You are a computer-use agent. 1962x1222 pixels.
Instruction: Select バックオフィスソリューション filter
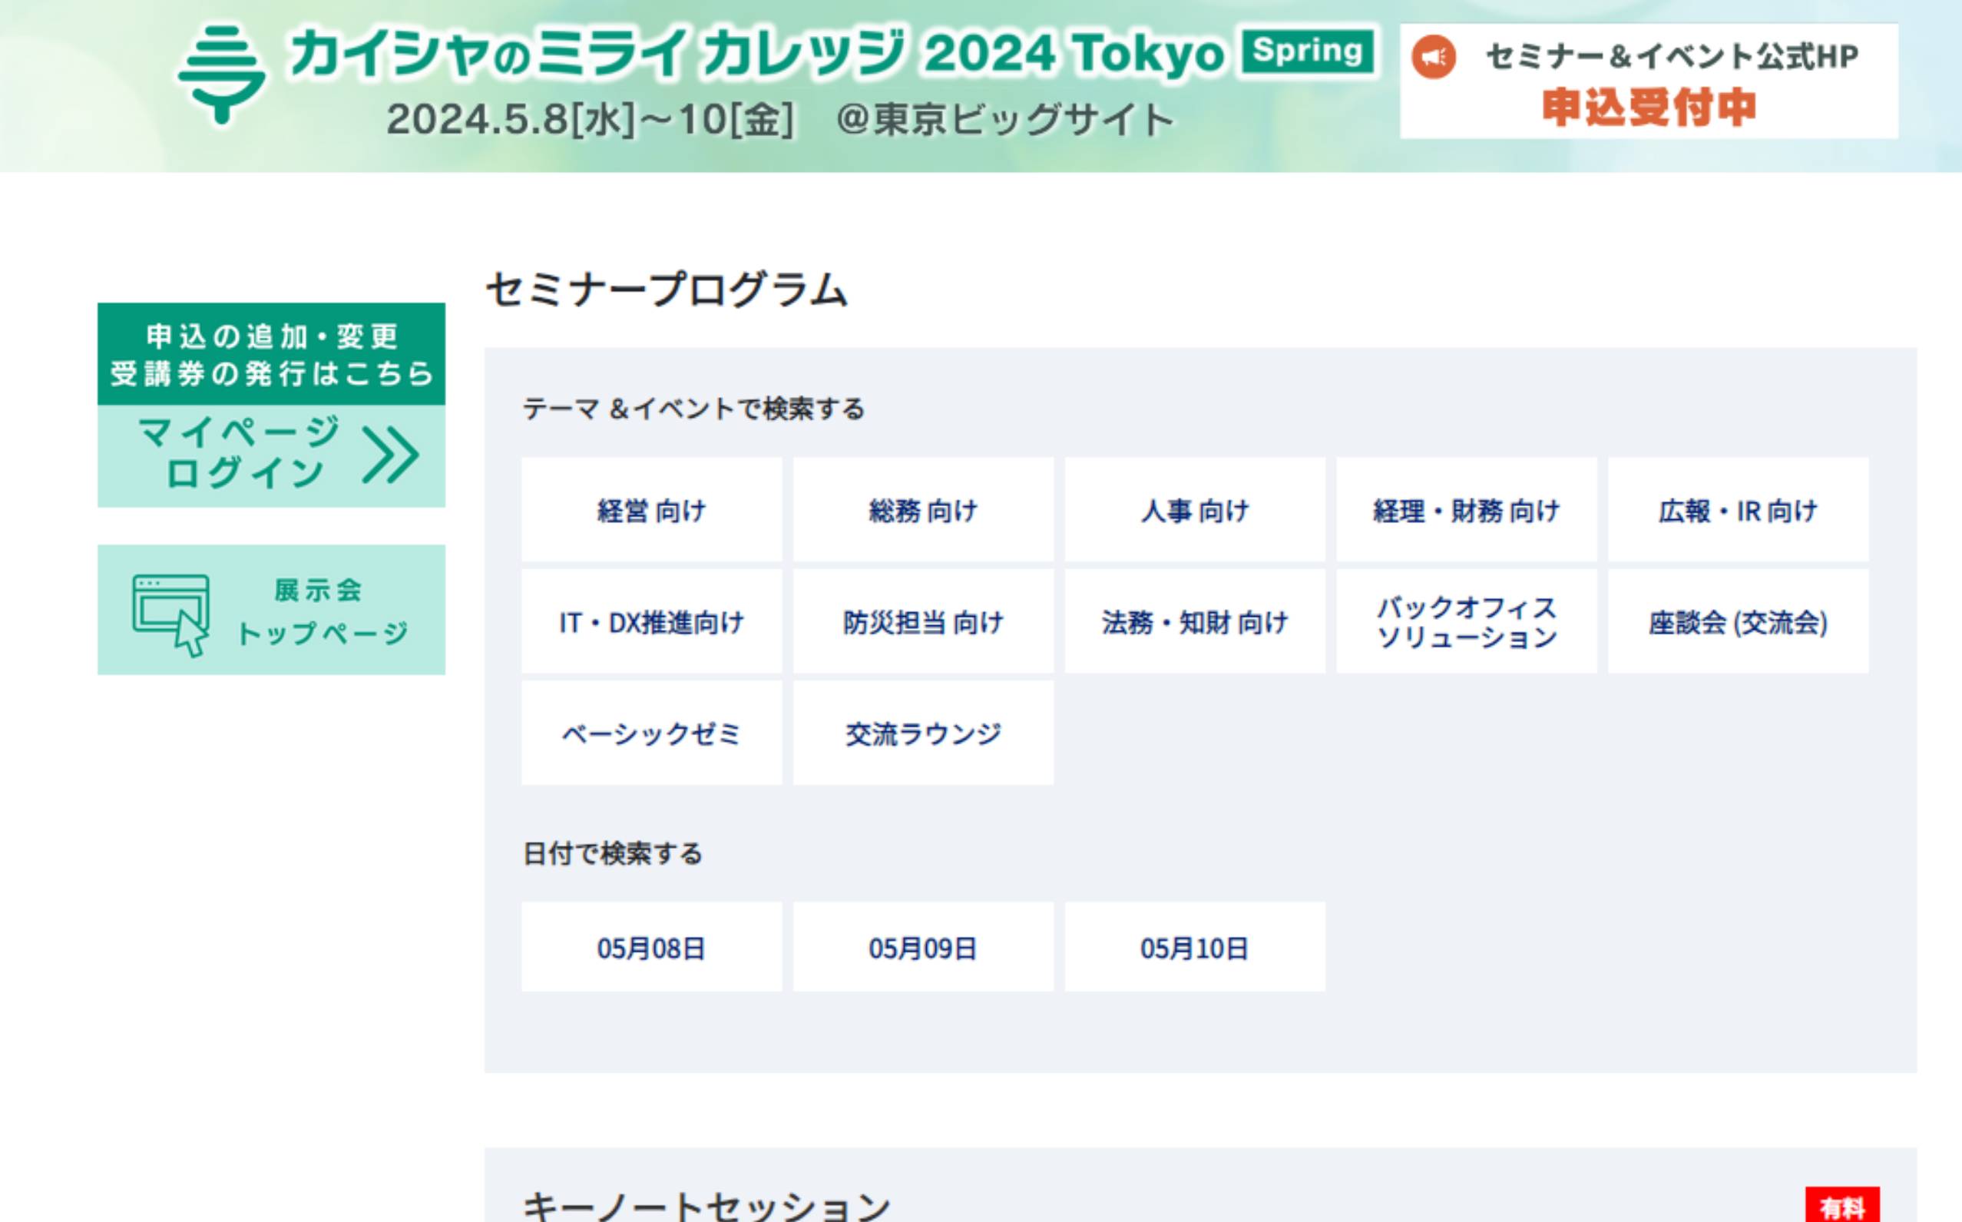pos(1466,621)
